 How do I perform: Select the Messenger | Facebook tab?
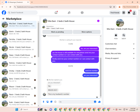[17, 2]
